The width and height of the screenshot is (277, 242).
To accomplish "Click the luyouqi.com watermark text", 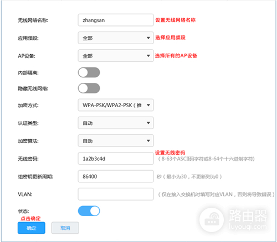I will click(x=248, y=227).
